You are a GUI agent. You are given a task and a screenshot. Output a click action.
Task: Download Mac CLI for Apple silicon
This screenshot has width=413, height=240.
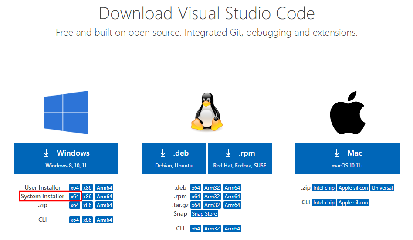[353, 203]
